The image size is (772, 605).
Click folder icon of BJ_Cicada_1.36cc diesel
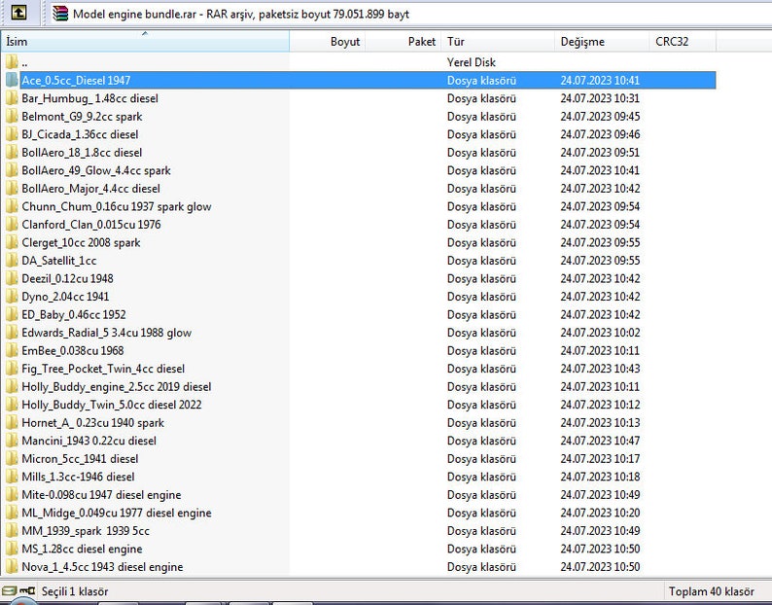coord(12,134)
